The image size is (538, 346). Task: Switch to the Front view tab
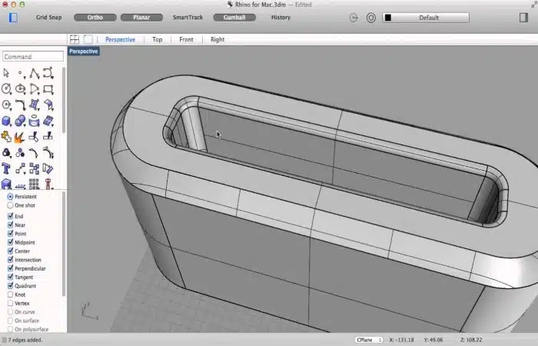[x=186, y=39]
